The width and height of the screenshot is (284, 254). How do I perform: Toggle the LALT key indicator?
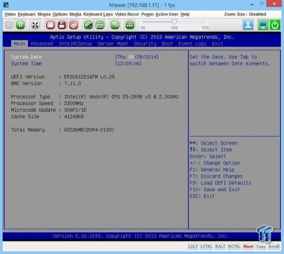(193, 246)
